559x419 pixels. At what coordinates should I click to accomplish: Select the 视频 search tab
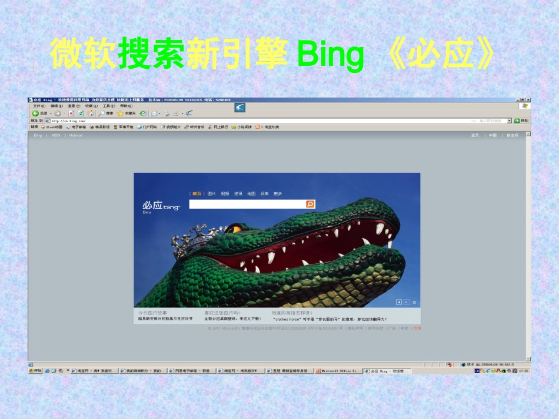point(225,194)
